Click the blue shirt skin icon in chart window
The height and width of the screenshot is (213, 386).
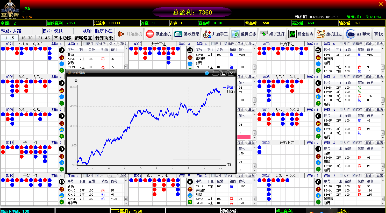click(207, 73)
